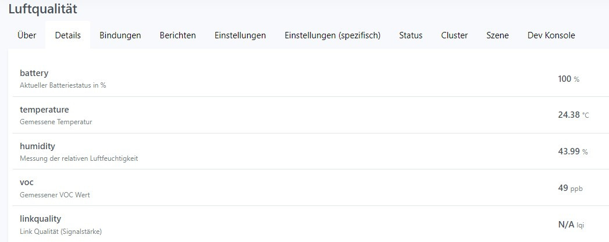
Task: Open Einstellungen (spezifisch) tab
Action: [332, 35]
